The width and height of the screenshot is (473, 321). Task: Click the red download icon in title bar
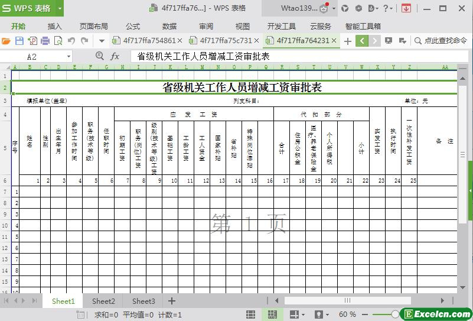click(x=406, y=8)
